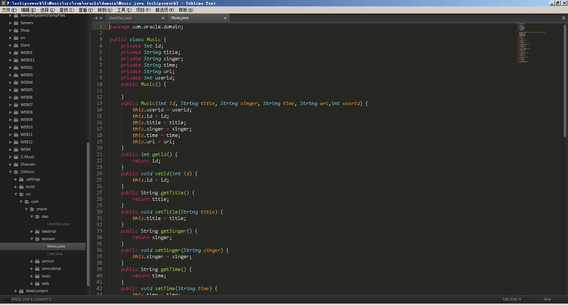
Task: Open the 查找 (Find) menu
Action: (67, 10)
